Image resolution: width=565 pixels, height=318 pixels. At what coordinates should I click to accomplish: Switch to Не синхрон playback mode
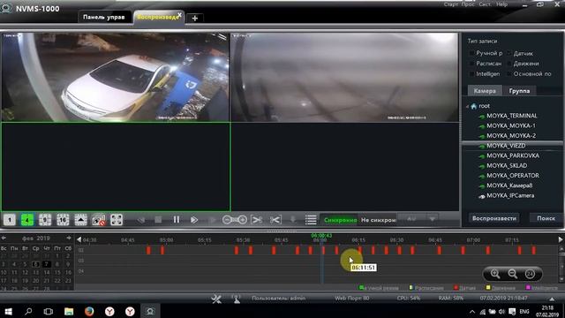378,220
